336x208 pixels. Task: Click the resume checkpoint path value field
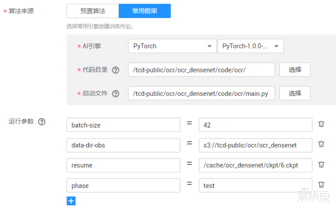255,165
